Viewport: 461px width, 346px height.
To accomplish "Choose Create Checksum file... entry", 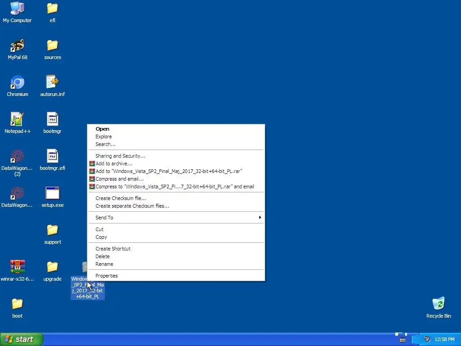I will coord(176,198).
